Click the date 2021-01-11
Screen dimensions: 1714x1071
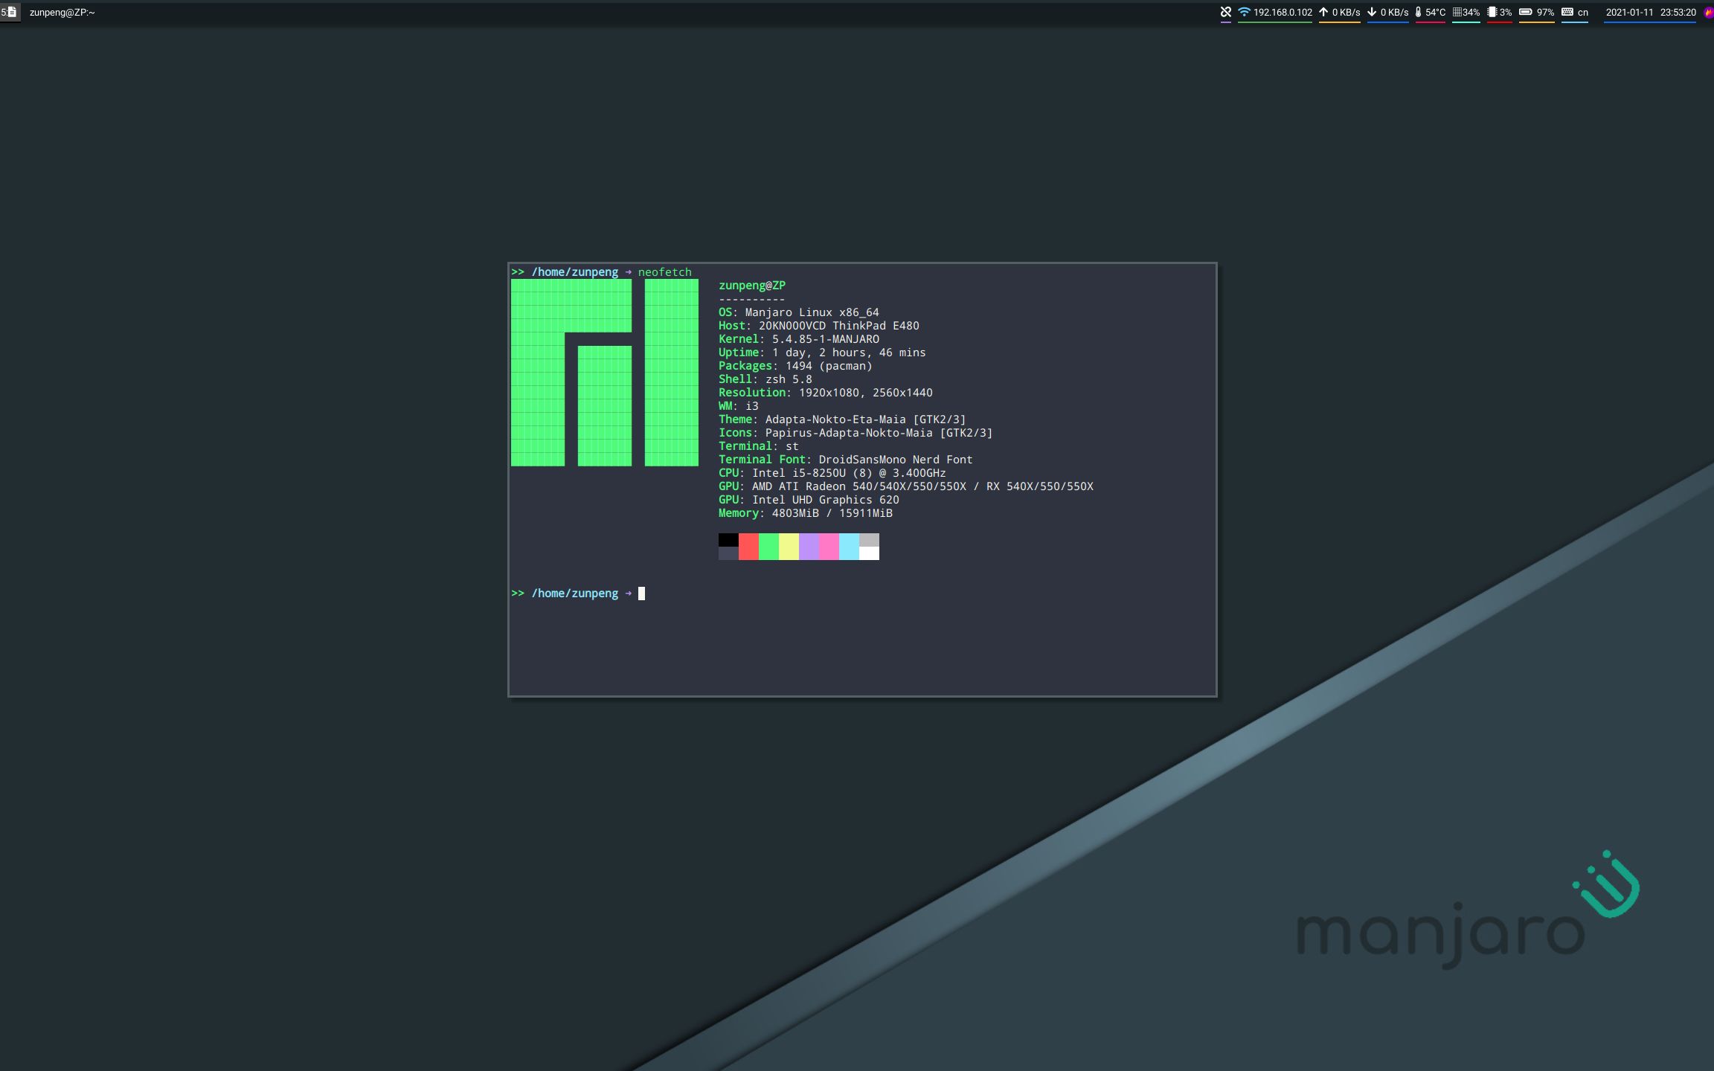[x=1629, y=13]
